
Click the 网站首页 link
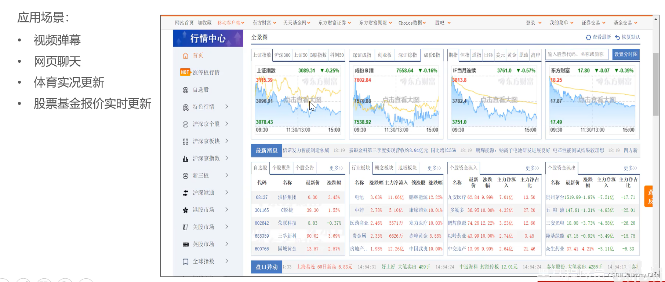coord(184,23)
